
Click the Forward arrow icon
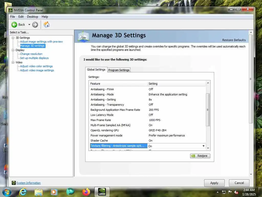(x=35, y=25)
